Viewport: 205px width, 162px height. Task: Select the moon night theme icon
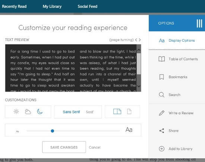pyautogui.click(x=40, y=111)
